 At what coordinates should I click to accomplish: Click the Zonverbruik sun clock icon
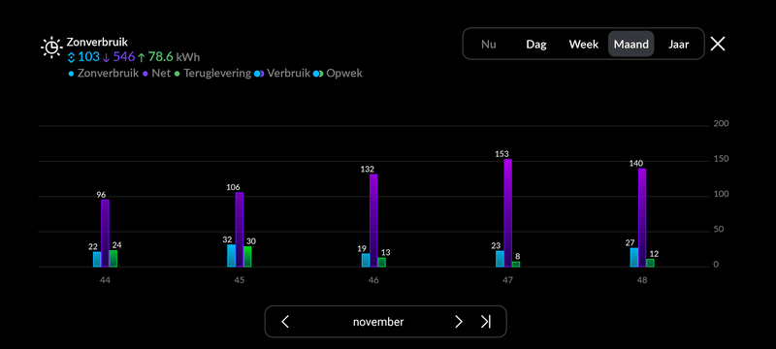point(51,48)
